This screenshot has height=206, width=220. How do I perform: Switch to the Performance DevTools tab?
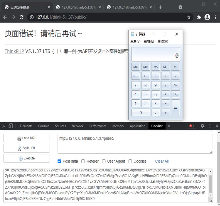pyautogui.click(x=98, y=126)
